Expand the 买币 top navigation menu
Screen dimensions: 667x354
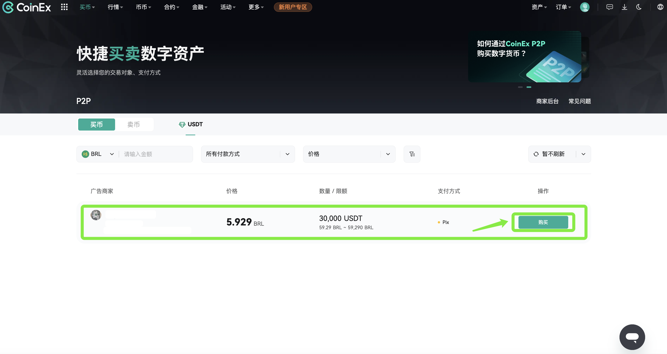[87, 7]
